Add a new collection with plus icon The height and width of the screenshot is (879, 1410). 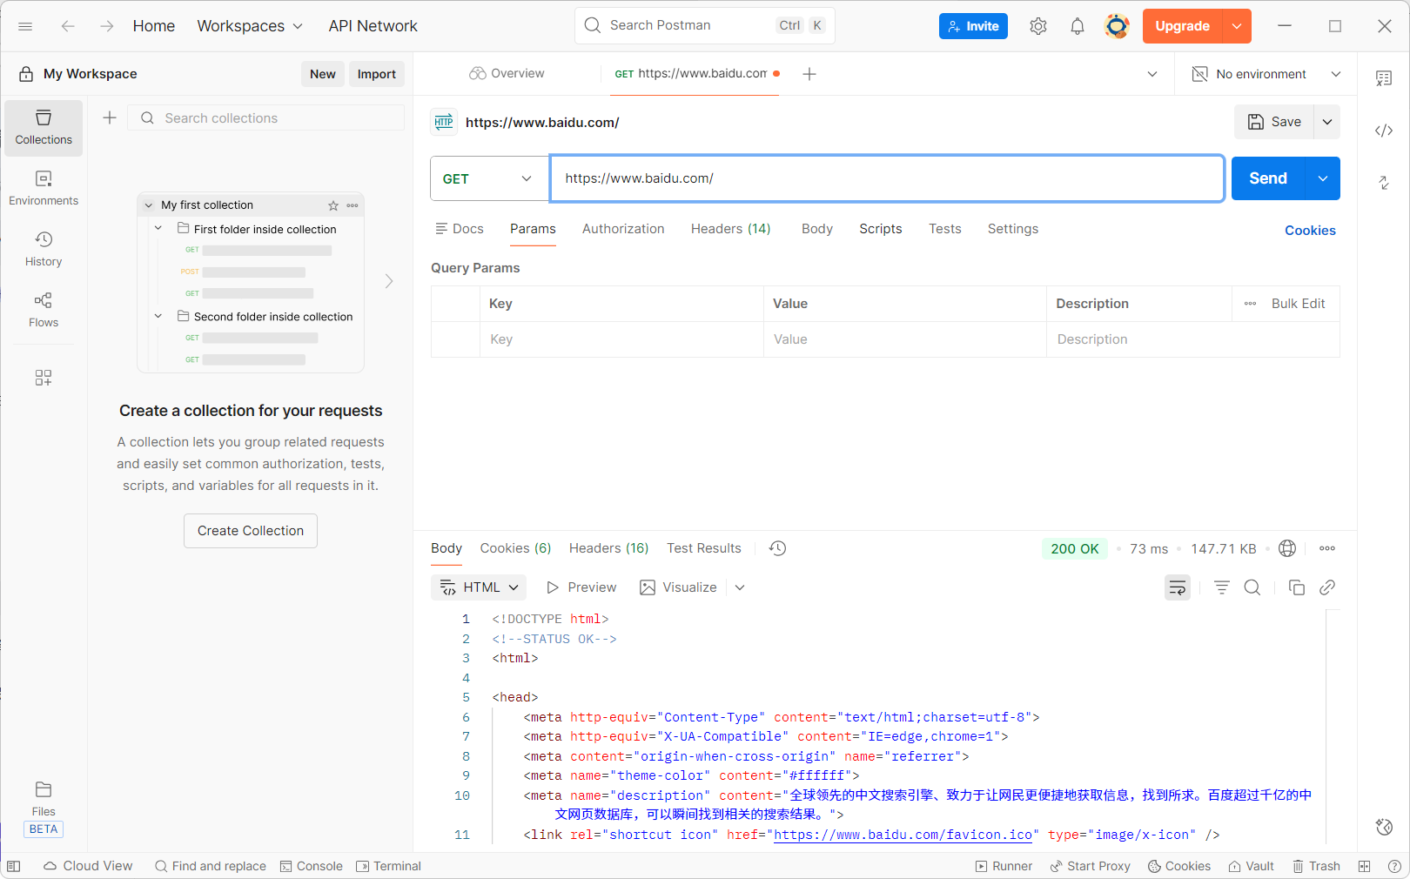pos(110,117)
